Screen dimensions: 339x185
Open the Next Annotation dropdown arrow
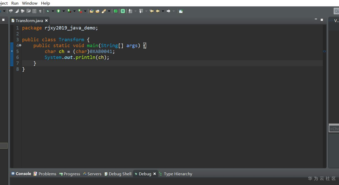pyautogui.click(x=135, y=11)
